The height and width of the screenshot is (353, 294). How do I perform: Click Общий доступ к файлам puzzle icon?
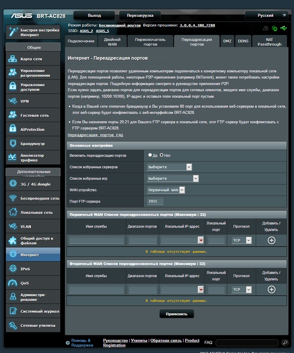(x=13, y=240)
